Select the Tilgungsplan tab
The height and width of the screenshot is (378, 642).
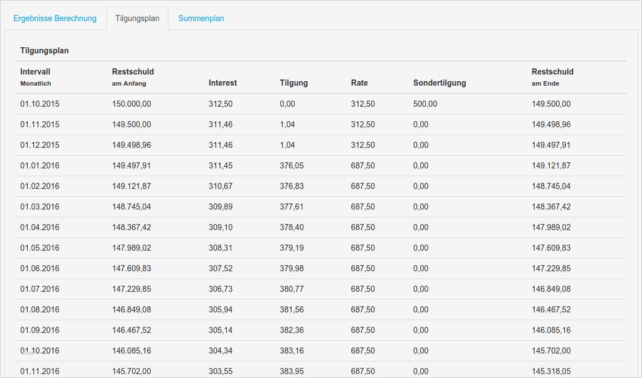pos(137,18)
